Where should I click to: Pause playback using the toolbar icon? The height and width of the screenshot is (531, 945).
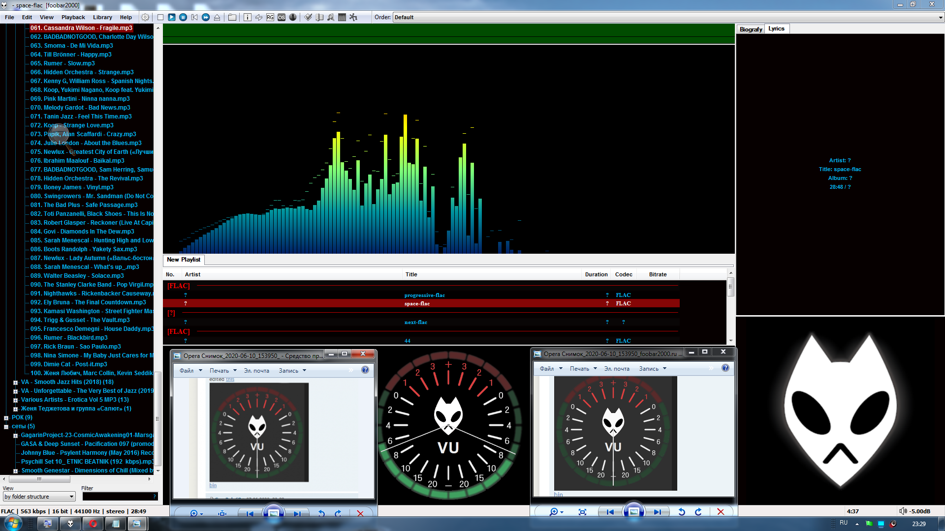tap(183, 17)
